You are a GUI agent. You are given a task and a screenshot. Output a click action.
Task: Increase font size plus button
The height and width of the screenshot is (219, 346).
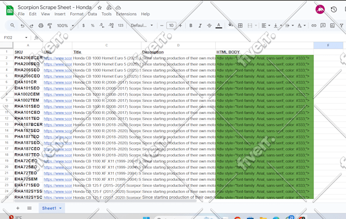(x=180, y=25)
